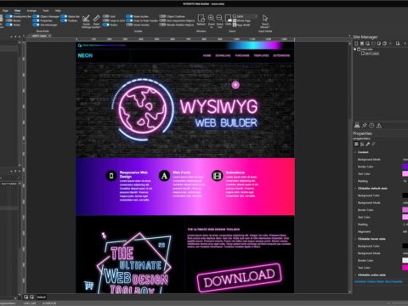Click the second icon at bottom-left of canvas

point(31,297)
